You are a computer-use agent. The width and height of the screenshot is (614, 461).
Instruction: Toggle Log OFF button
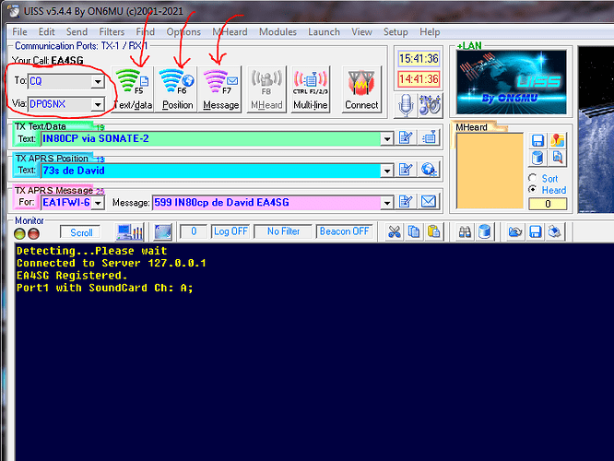pos(230,231)
